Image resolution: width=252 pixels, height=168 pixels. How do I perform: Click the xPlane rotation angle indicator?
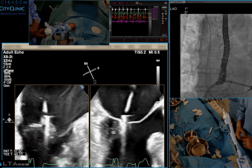coord(91,71)
